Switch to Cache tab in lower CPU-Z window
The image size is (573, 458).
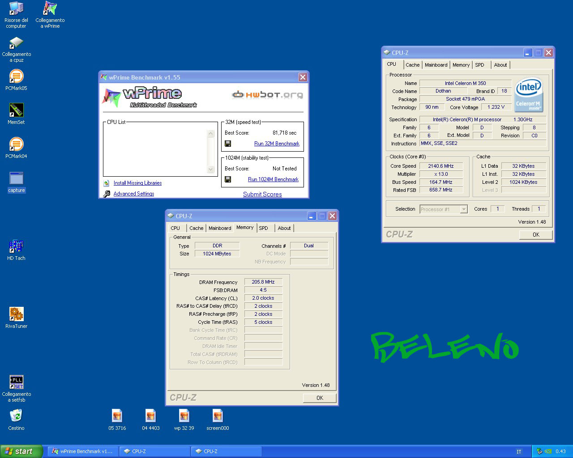pyautogui.click(x=196, y=228)
